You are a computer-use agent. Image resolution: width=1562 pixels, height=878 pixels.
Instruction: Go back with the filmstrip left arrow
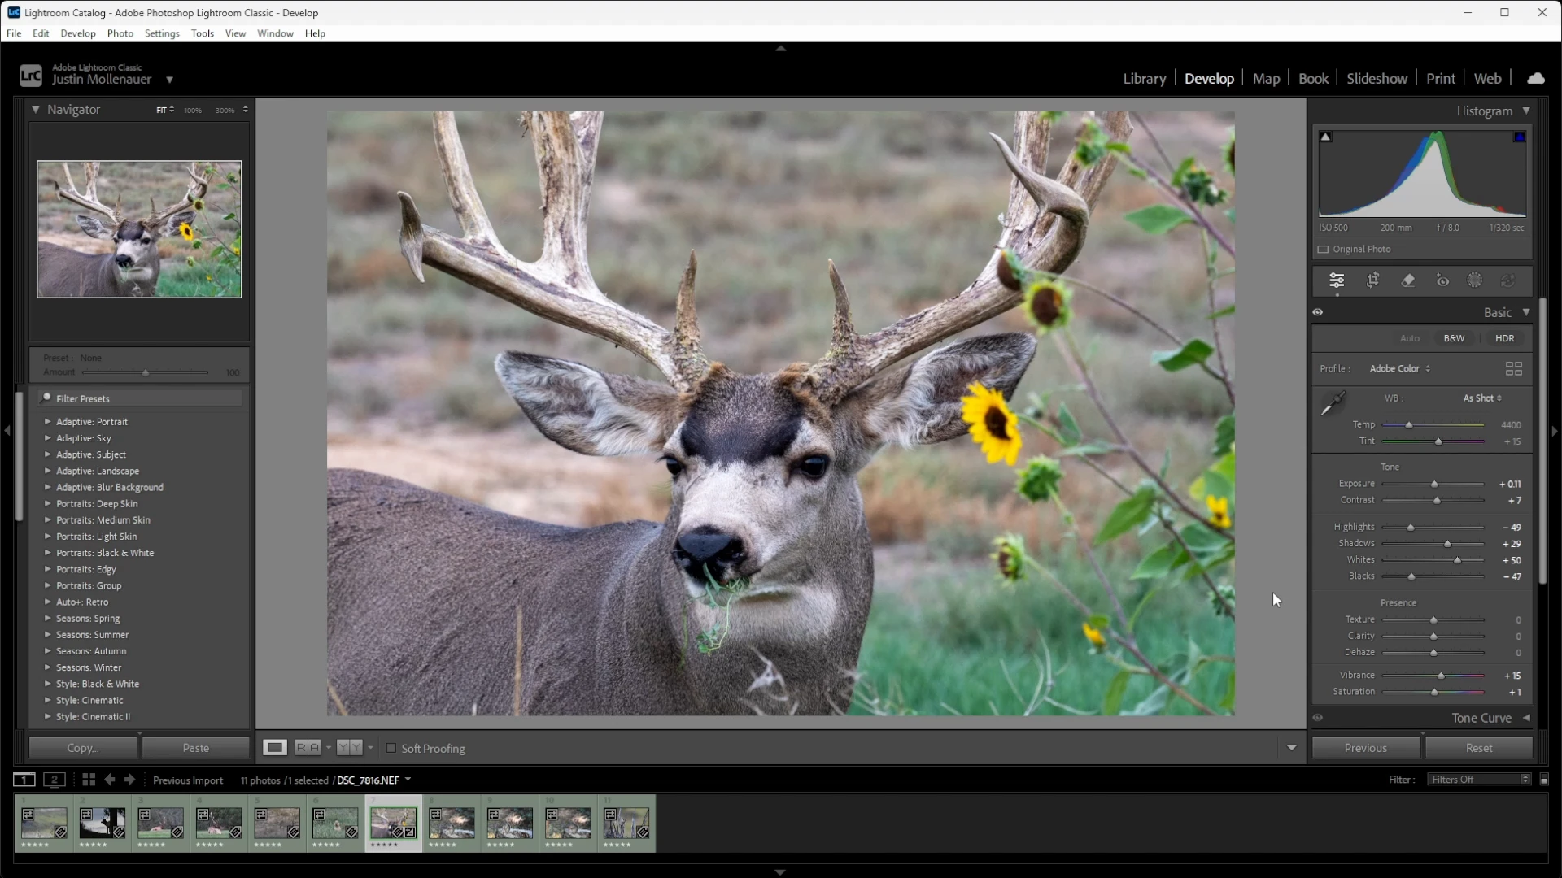point(110,780)
